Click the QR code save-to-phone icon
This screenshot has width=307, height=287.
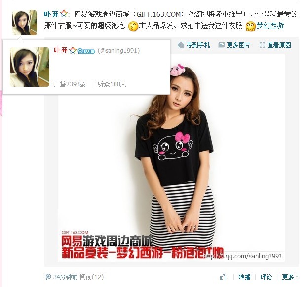coord(181,45)
